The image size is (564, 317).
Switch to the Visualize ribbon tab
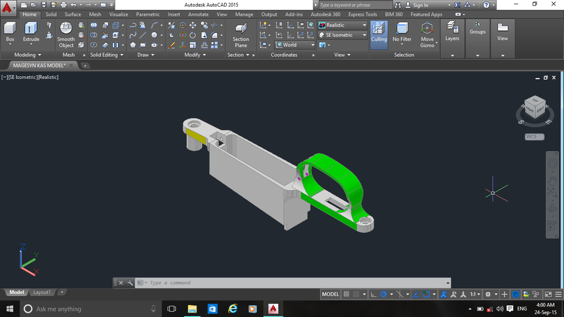point(118,14)
